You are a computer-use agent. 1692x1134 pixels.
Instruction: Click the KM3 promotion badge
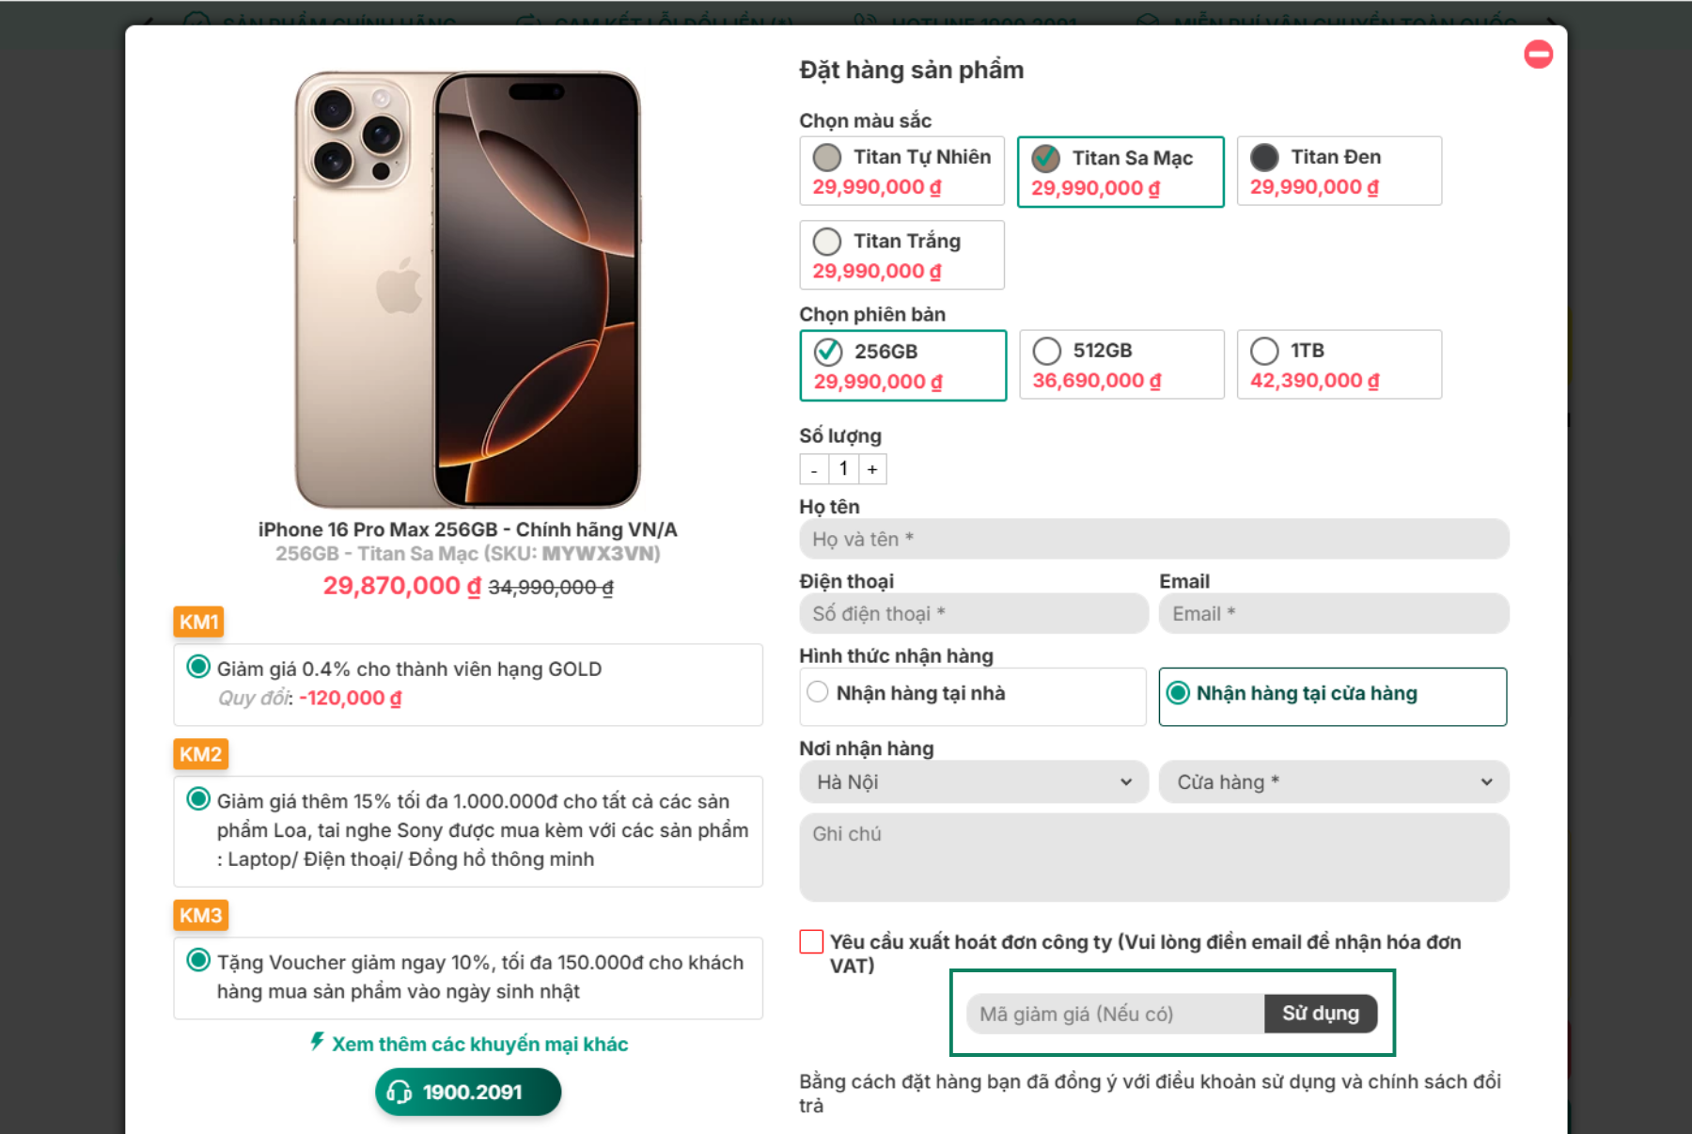[200, 915]
